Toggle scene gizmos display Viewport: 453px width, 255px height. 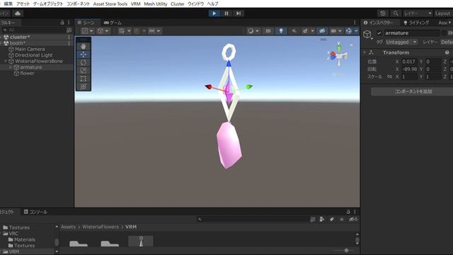click(x=349, y=31)
